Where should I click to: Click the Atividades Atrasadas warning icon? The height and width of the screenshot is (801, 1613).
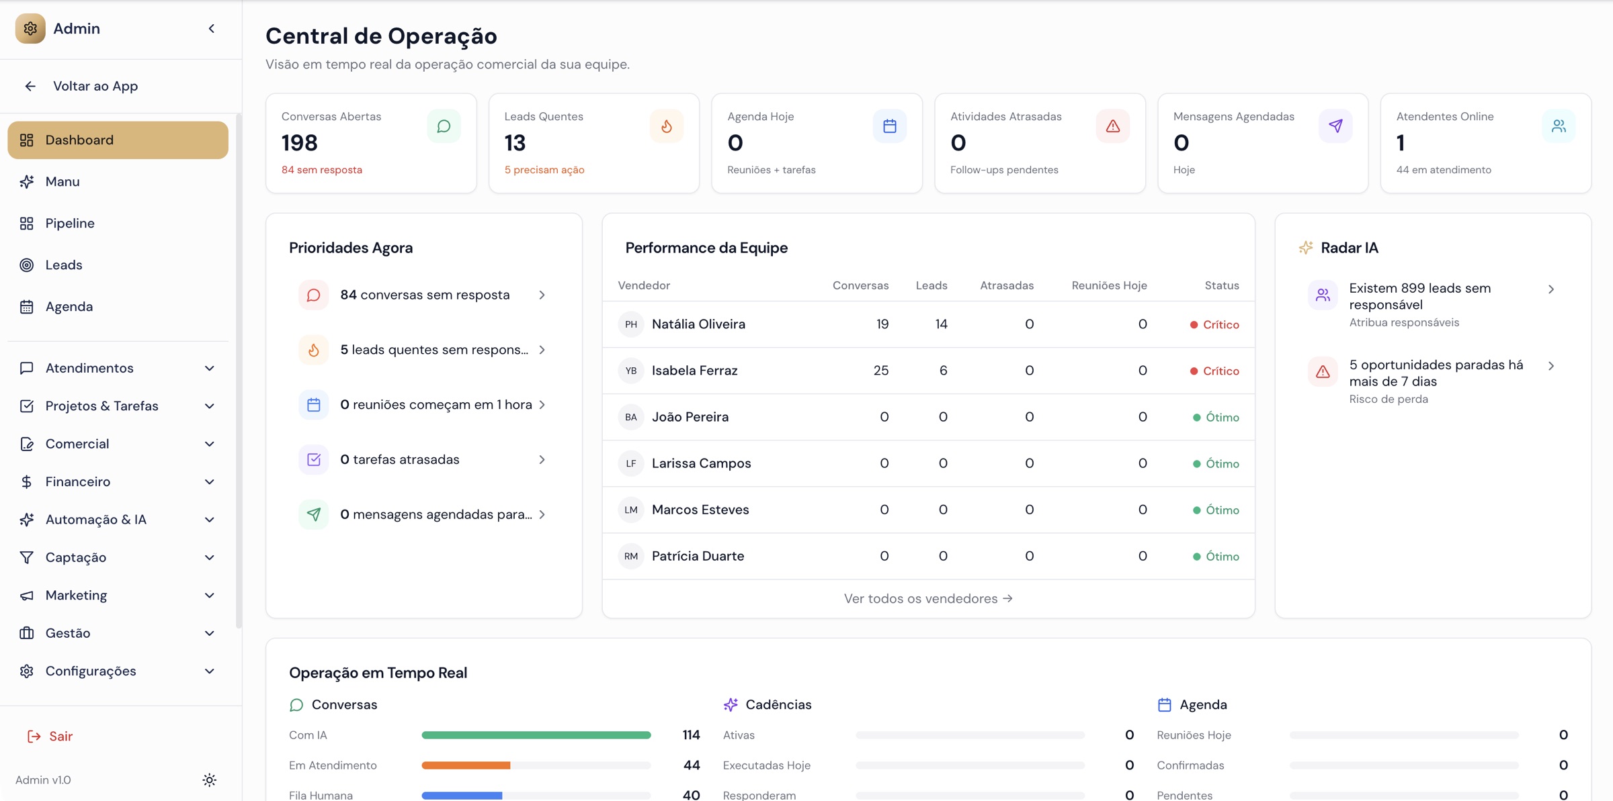(x=1112, y=126)
